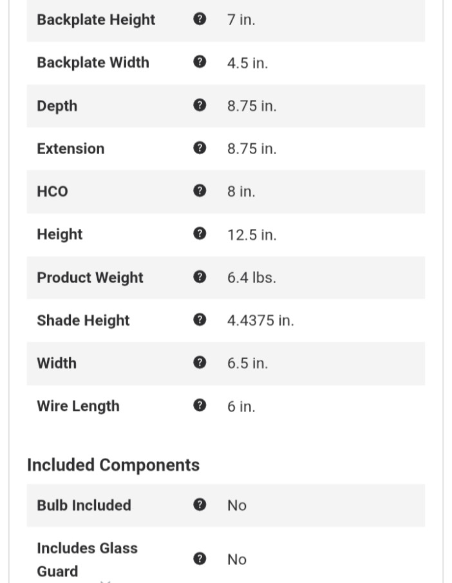Click the Wire Length label

pyautogui.click(x=78, y=406)
